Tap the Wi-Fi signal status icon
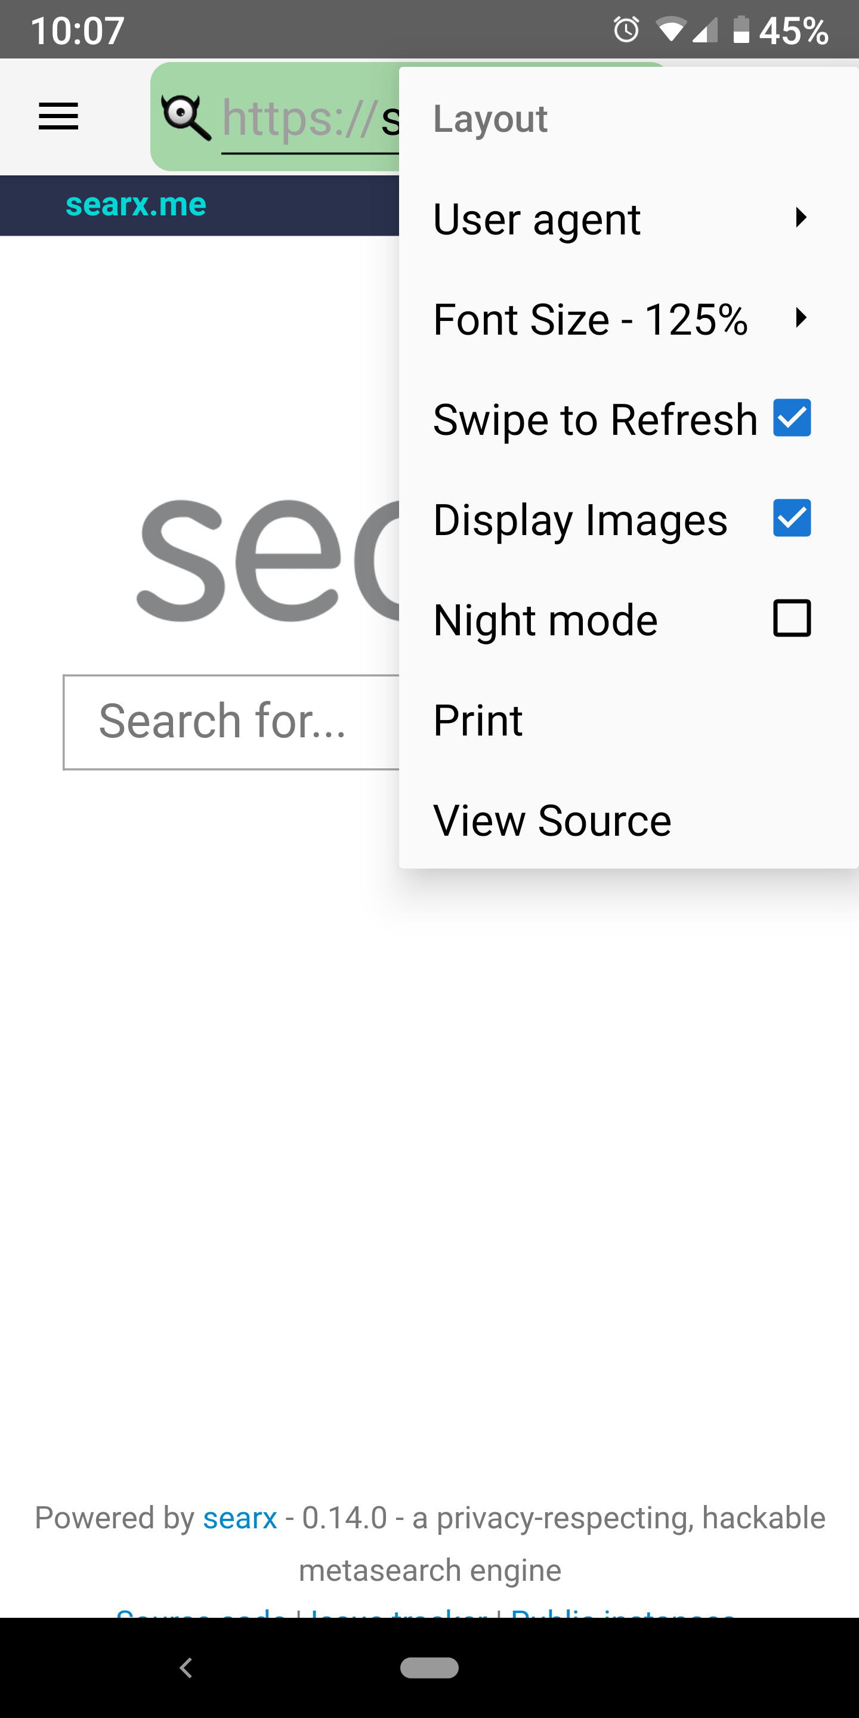 (x=670, y=30)
